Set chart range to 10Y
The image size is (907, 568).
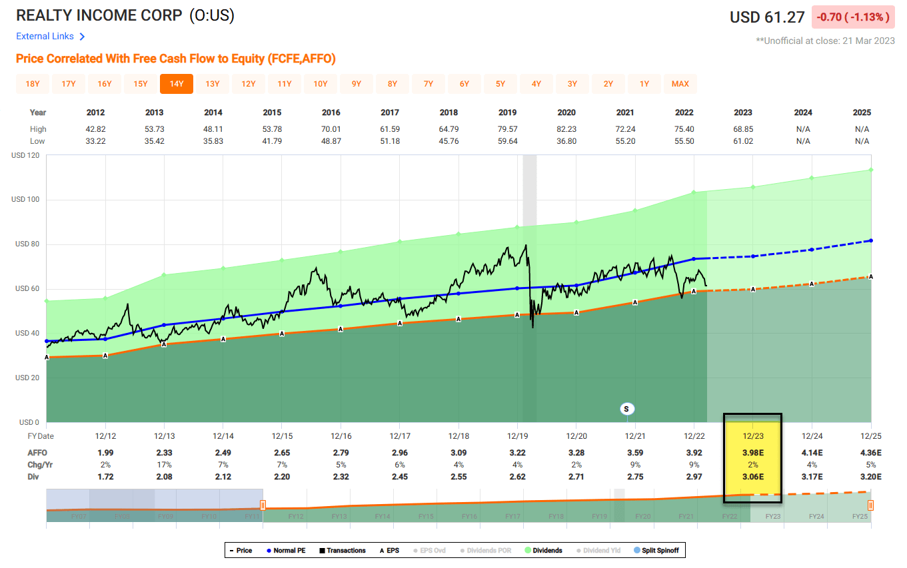[x=321, y=84]
